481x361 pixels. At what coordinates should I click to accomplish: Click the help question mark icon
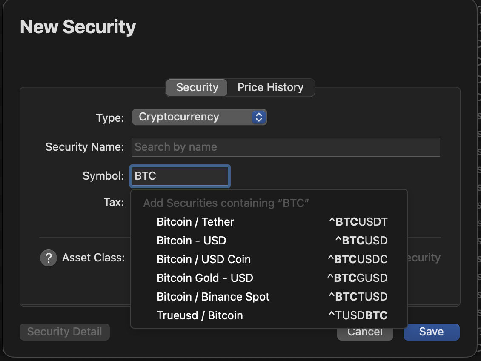coord(49,258)
